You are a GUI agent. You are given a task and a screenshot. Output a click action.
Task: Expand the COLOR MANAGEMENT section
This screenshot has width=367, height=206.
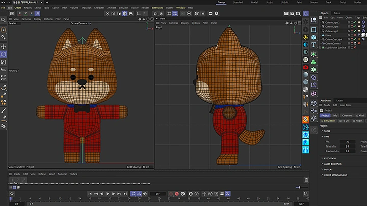(322, 175)
